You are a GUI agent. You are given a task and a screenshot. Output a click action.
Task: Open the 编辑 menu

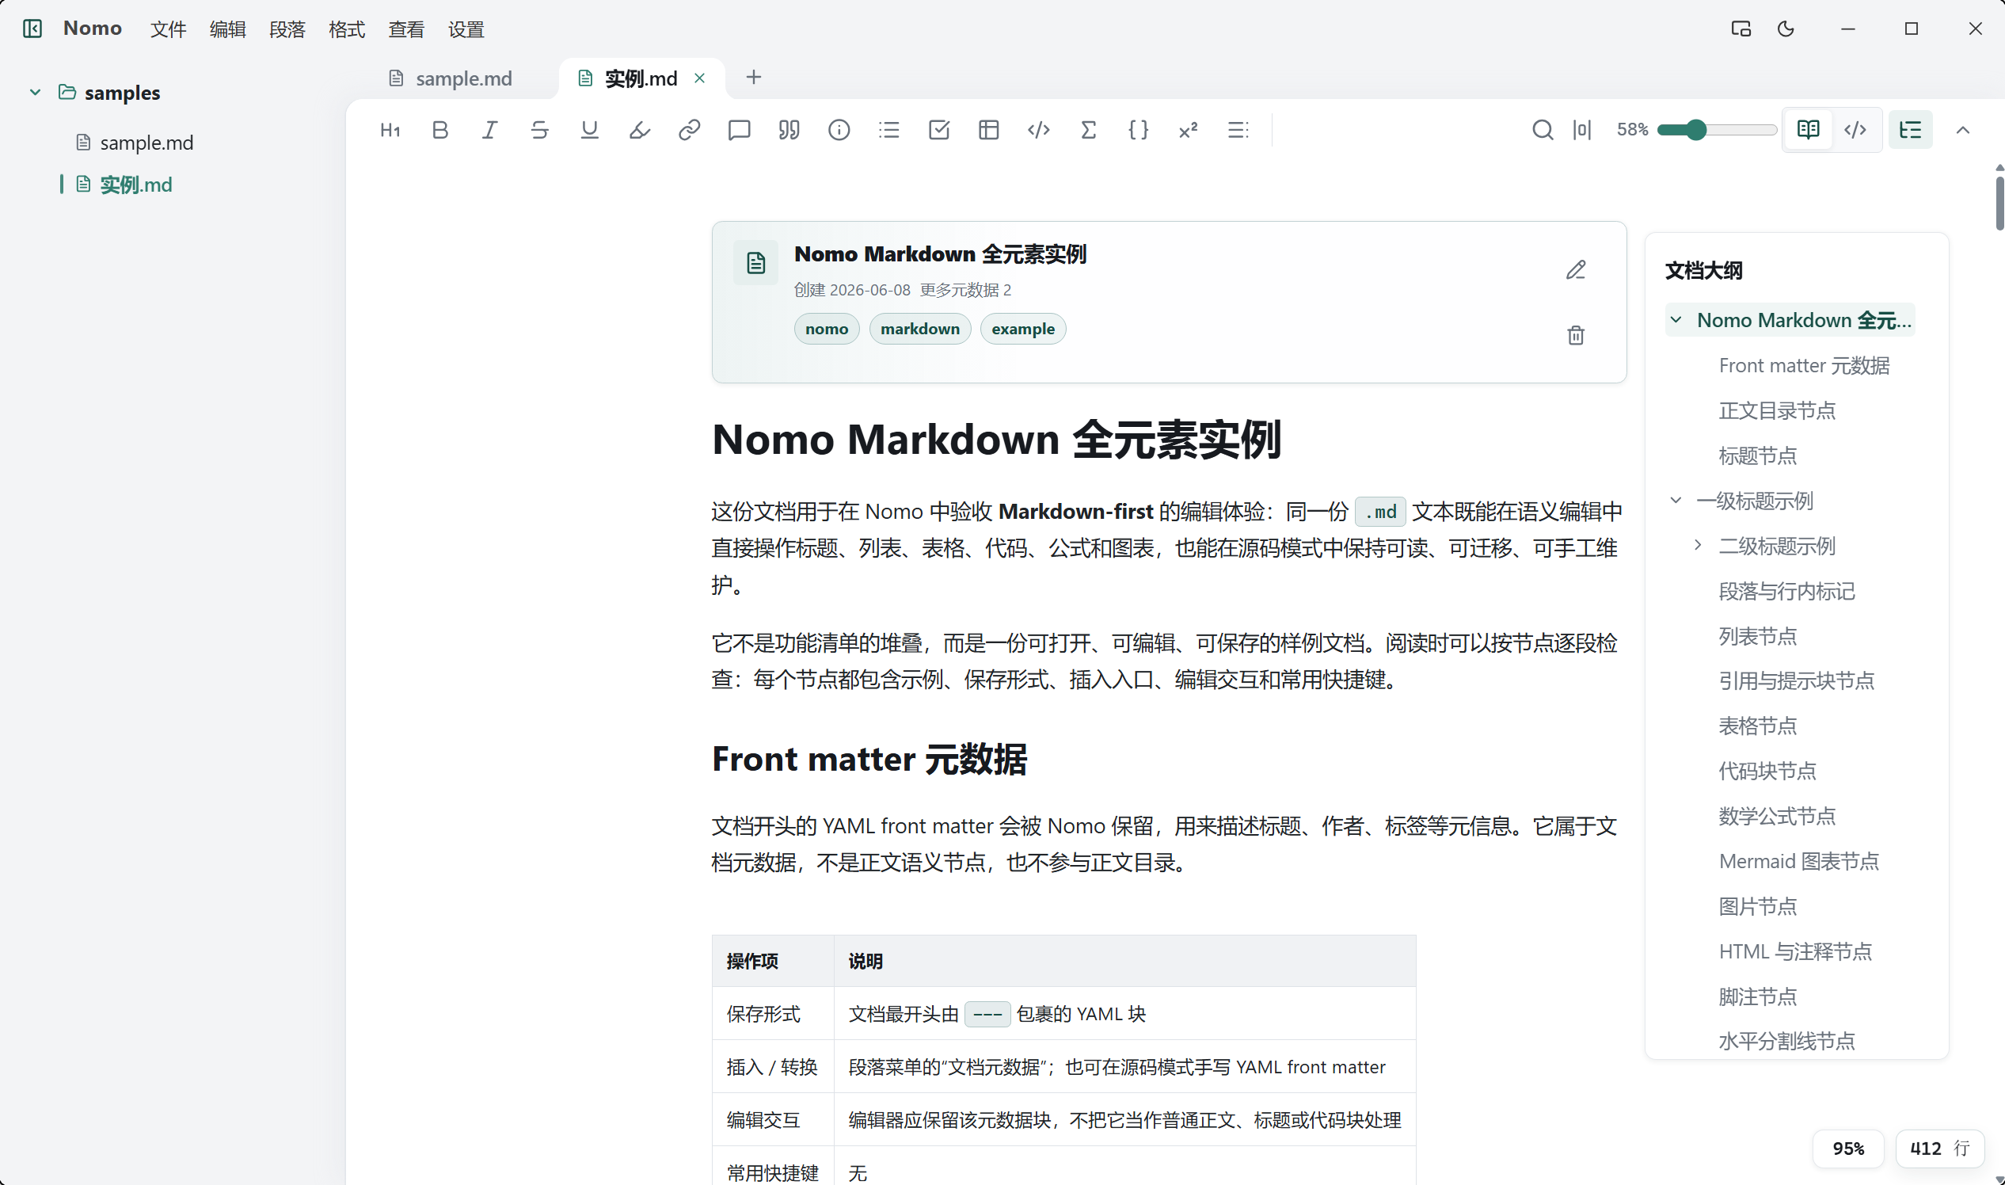[227, 29]
